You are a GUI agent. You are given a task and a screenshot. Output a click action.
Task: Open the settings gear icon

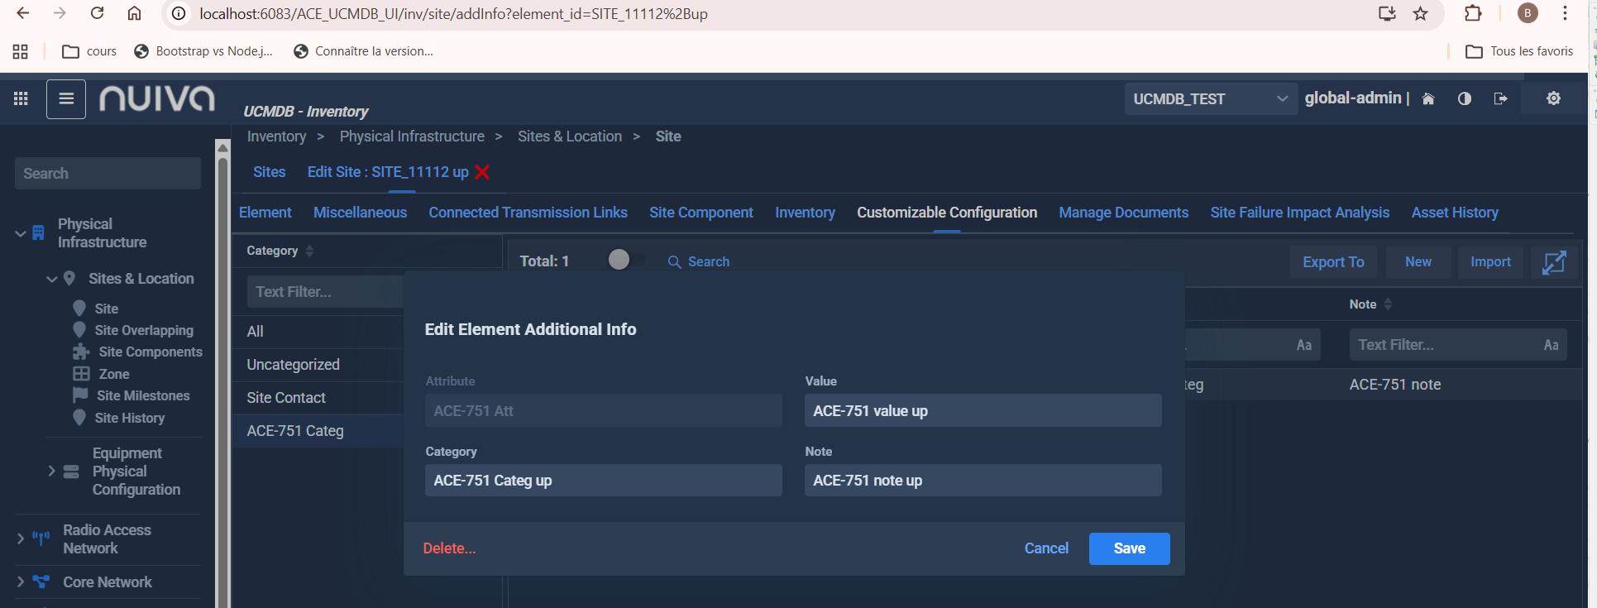(1553, 98)
